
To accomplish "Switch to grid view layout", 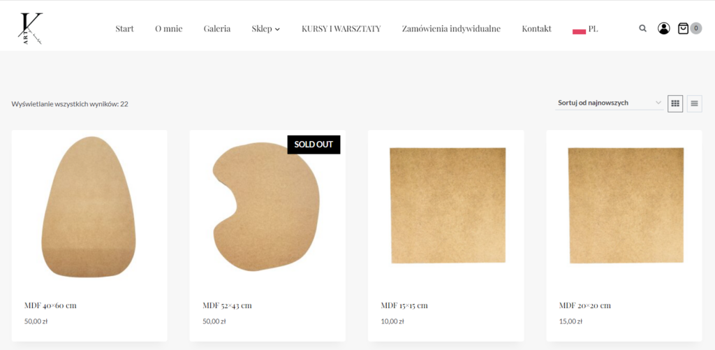I will pos(675,103).
